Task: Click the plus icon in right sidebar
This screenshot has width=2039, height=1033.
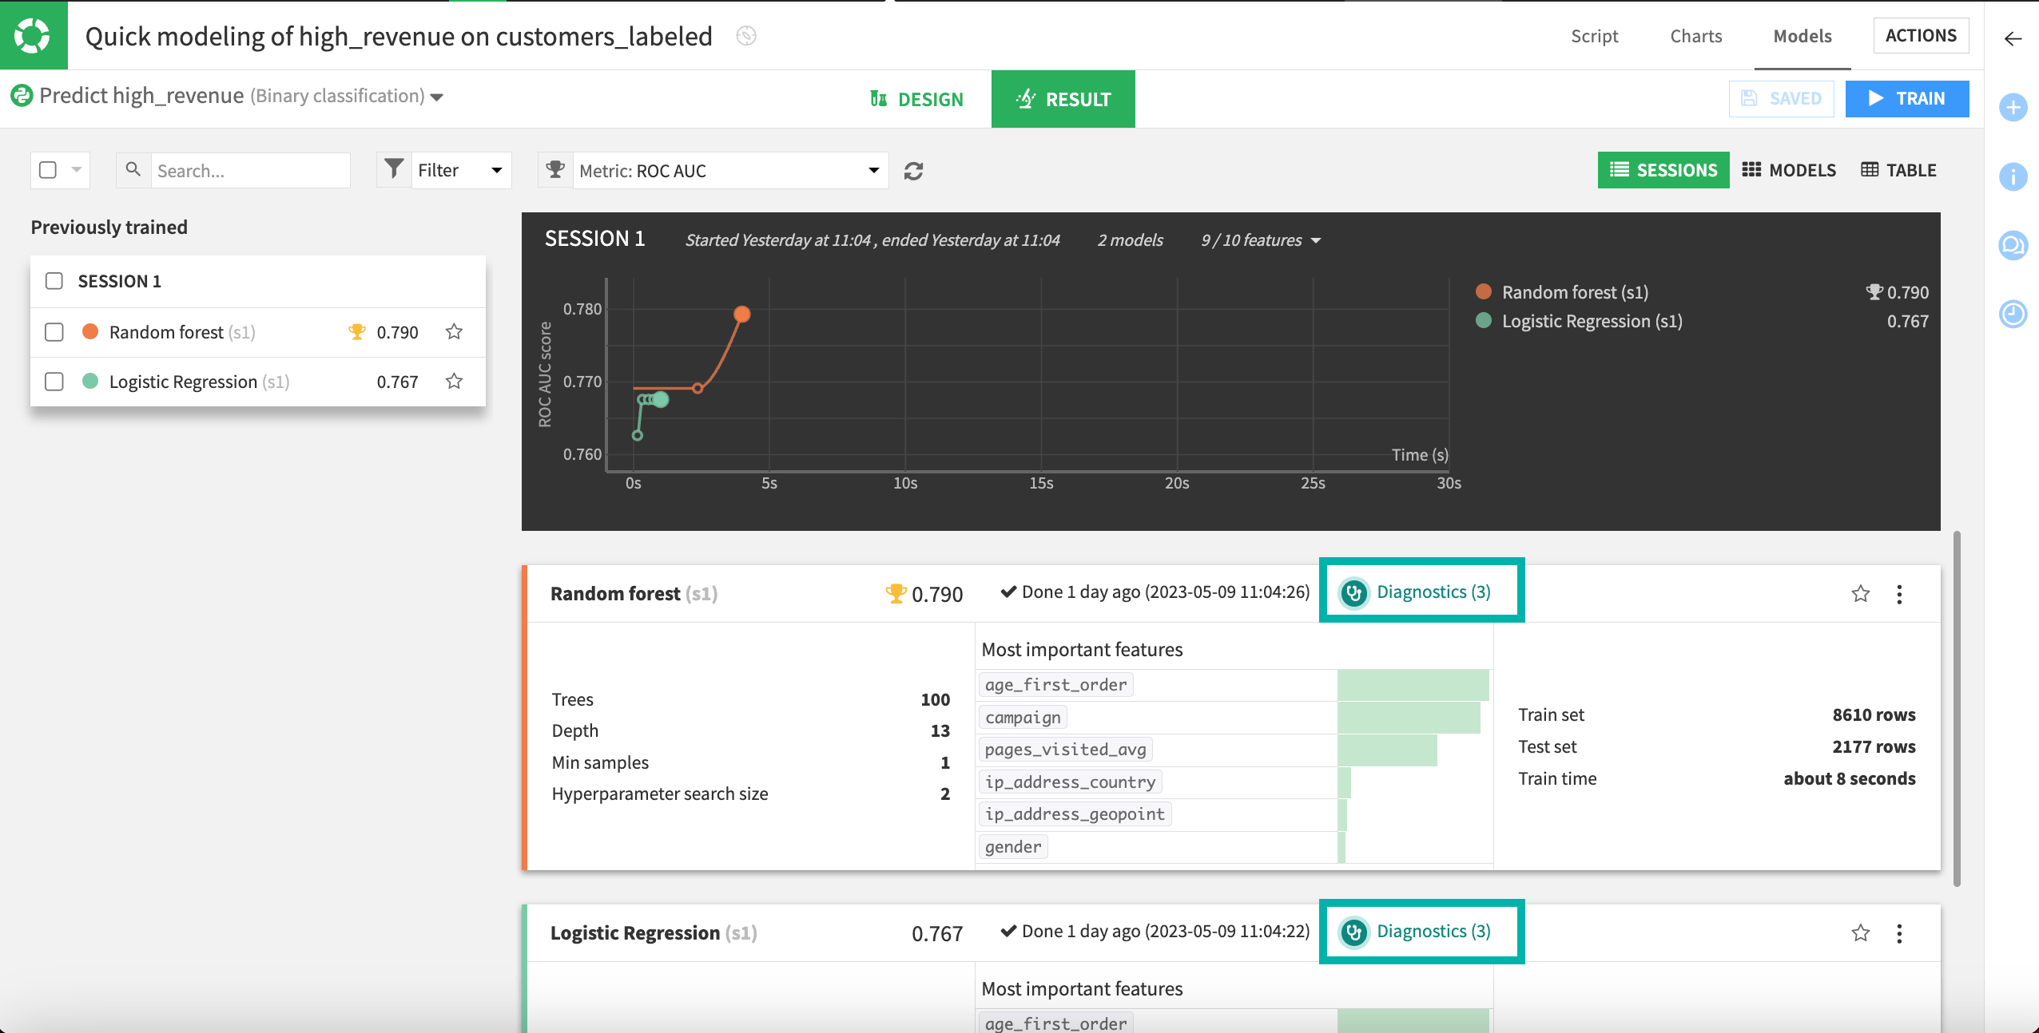Action: point(2013,107)
